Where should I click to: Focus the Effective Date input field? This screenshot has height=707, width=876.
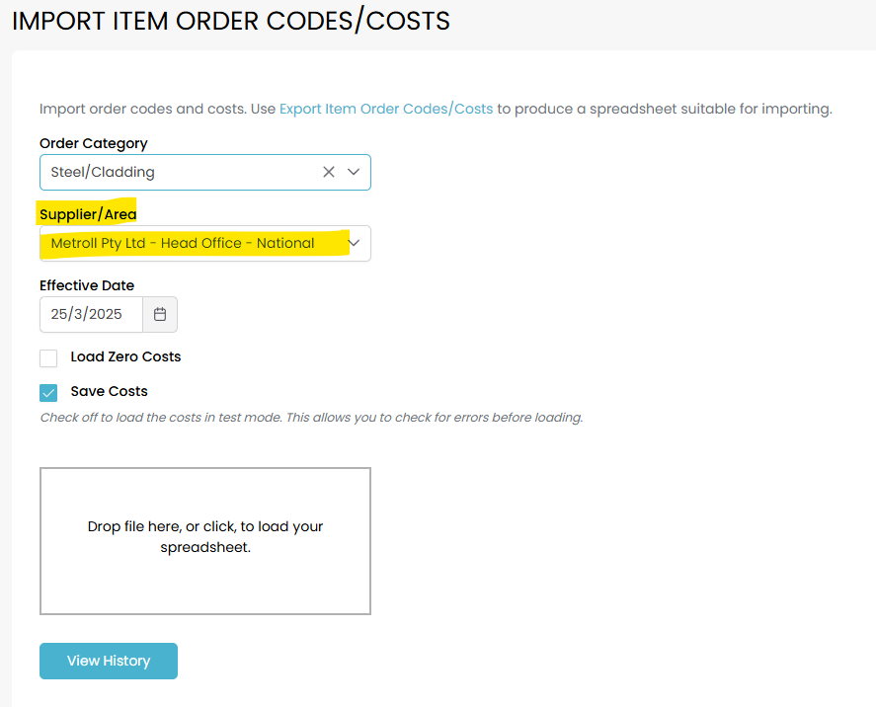tap(91, 314)
